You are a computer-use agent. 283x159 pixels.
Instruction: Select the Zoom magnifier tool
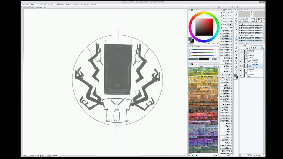point(236,13)
